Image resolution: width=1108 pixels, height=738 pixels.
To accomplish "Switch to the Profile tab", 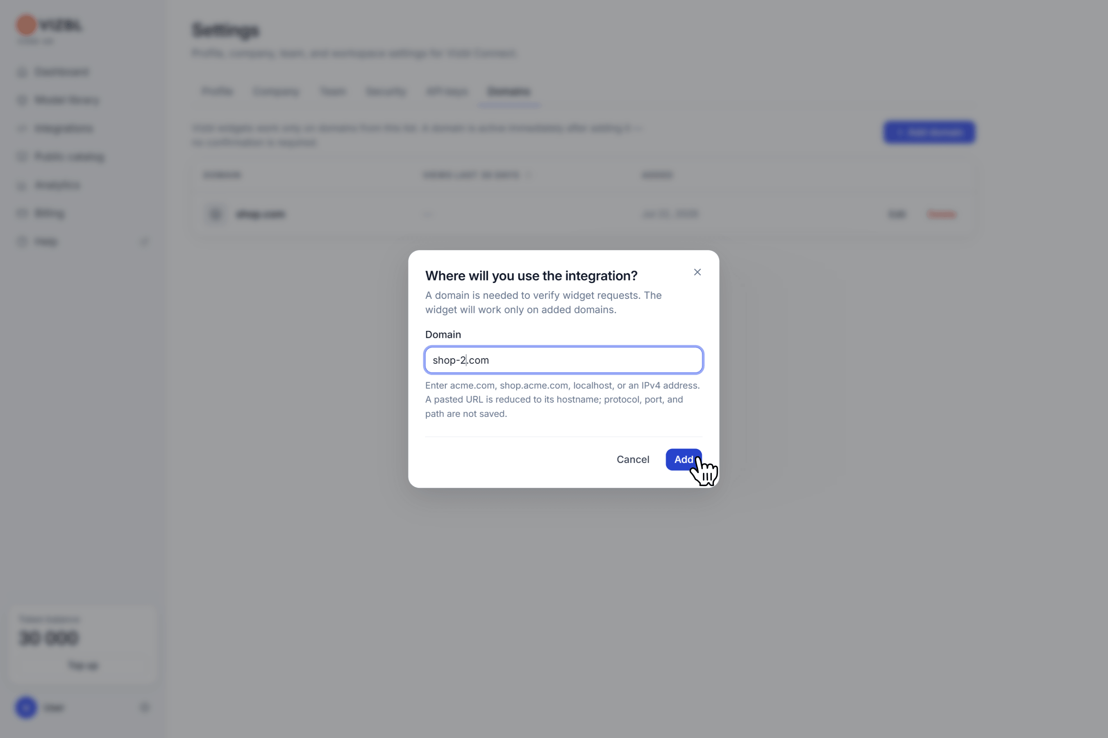I will click(217, 91).
